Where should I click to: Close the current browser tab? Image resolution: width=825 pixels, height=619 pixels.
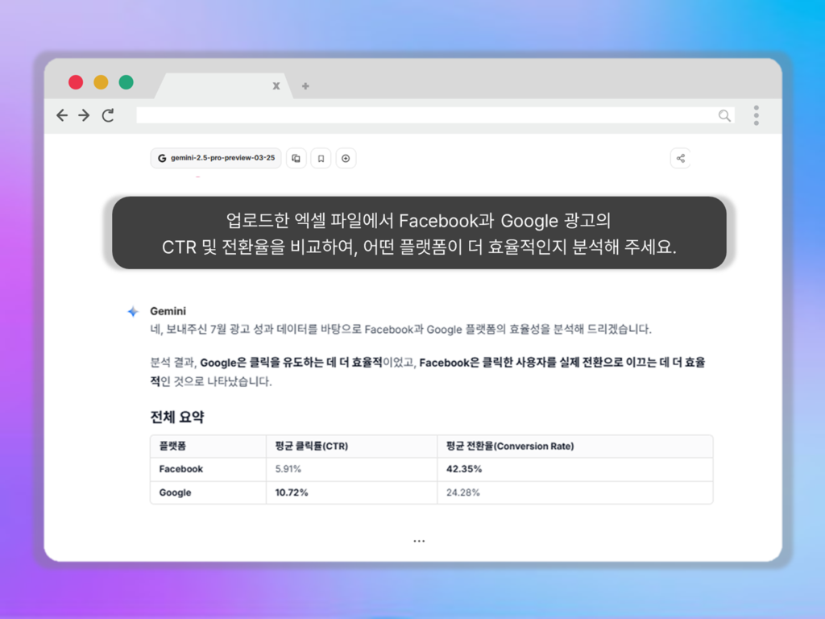pyautogui.click(x=276, y=85)
